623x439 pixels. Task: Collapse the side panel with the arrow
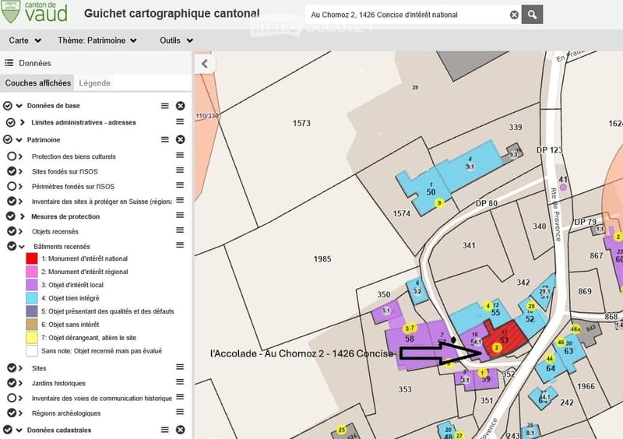(205, 64)
